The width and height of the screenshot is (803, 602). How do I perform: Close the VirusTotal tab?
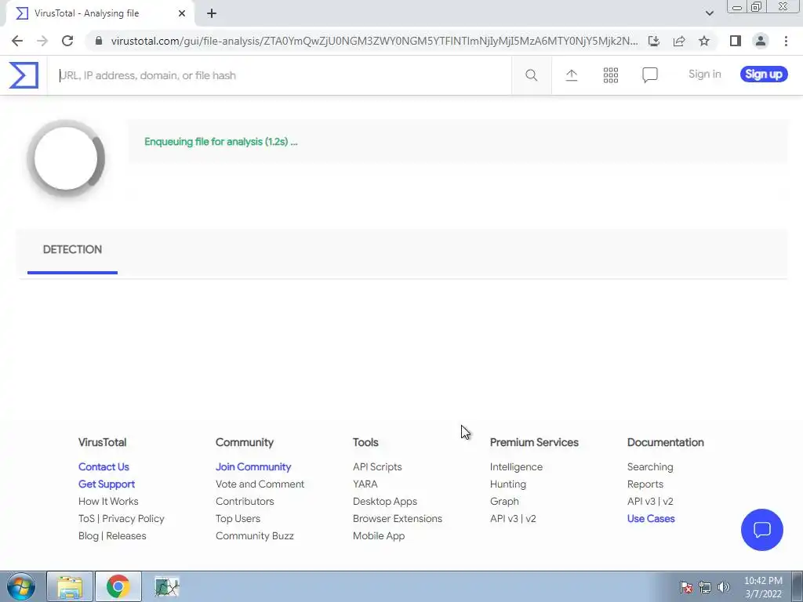point(182,13)
